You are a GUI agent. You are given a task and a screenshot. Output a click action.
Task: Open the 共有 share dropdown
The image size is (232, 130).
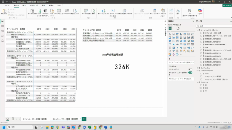click(x=227, y=5)
